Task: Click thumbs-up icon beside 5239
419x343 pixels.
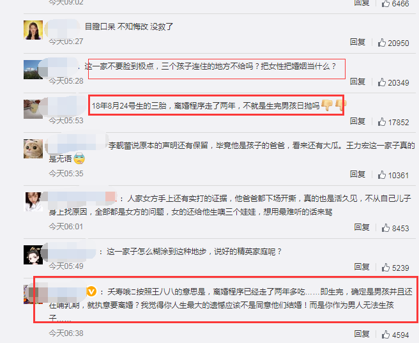Action: pyautogui.click(x=386, y=267)
